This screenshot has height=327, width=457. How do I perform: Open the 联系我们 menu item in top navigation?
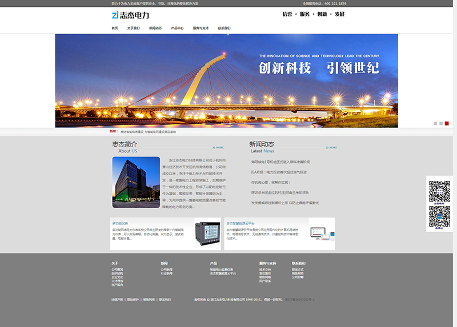tap(224, 28)
